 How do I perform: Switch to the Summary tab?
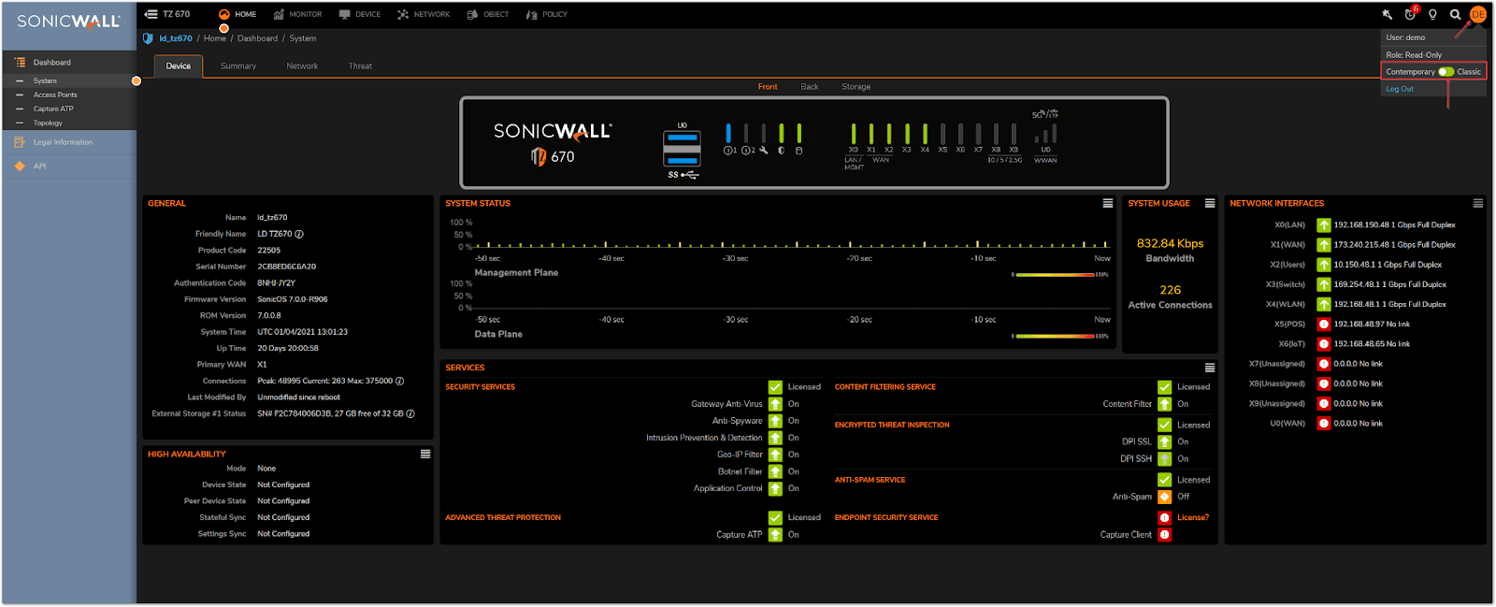tap(238, 65)
